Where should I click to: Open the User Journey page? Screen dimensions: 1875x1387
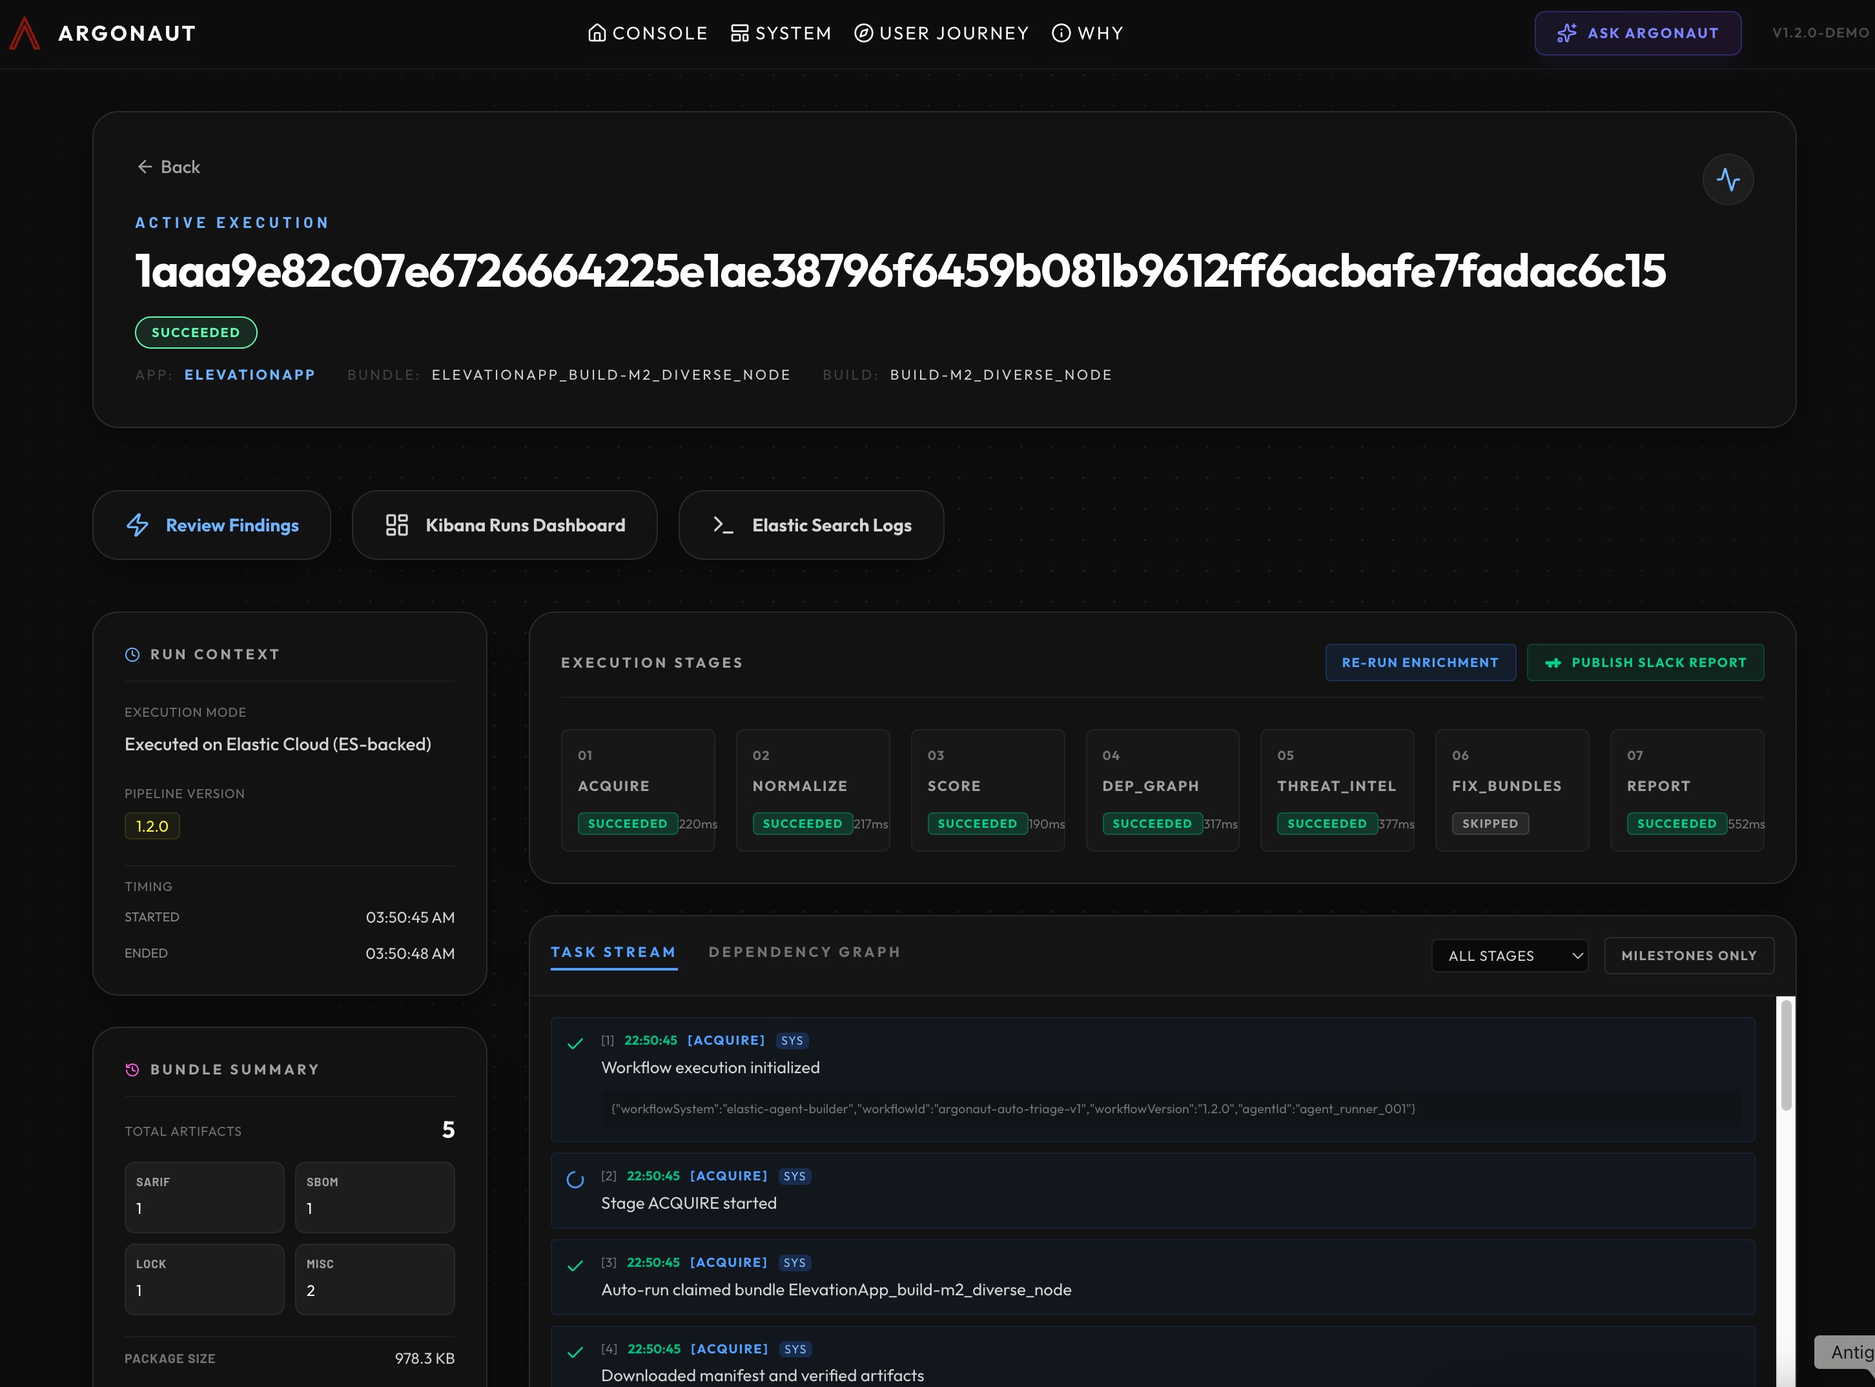pos(941,34)
